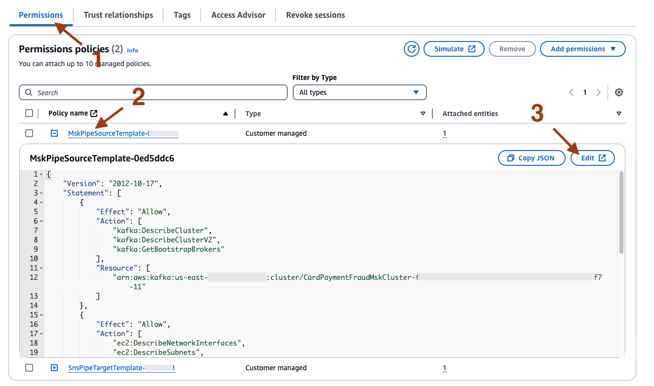This screenshot has width=654, height=386.
Task: Switch to the Permissions tab
Action: (41, 15)
